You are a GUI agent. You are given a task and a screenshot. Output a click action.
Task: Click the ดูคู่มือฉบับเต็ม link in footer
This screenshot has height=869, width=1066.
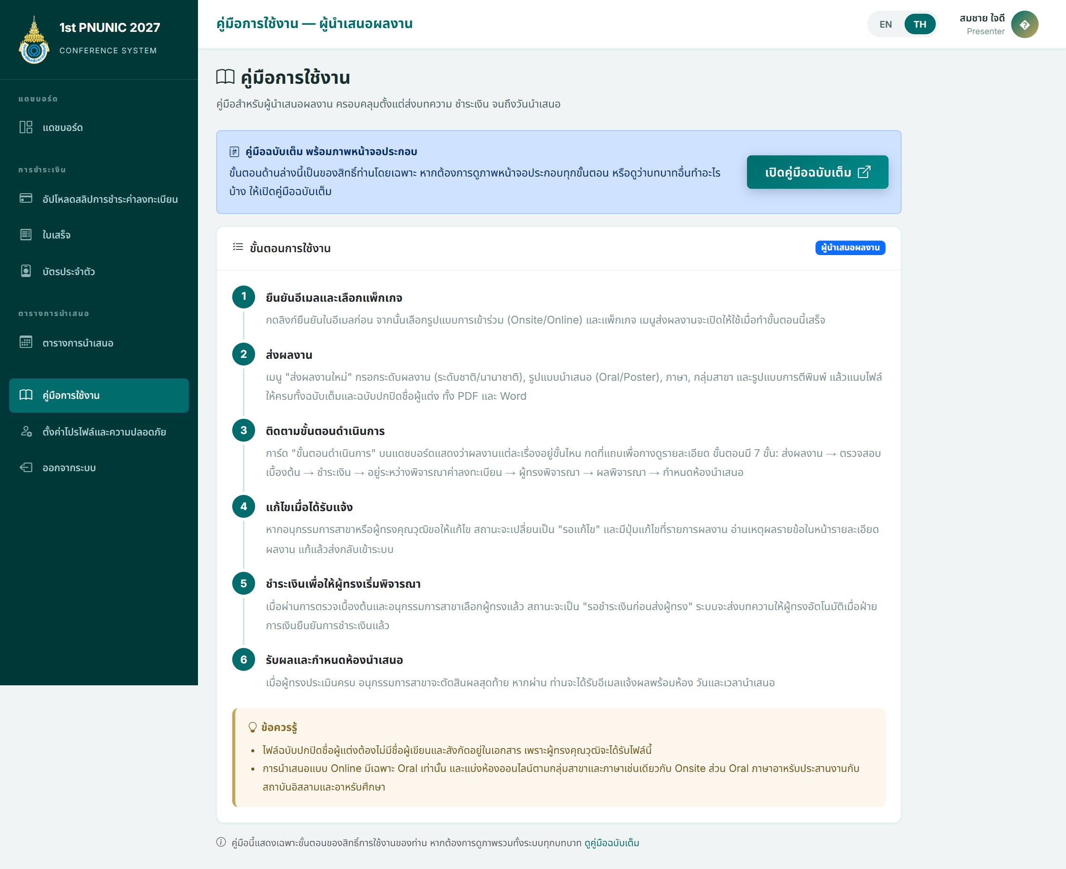point(612,842)
